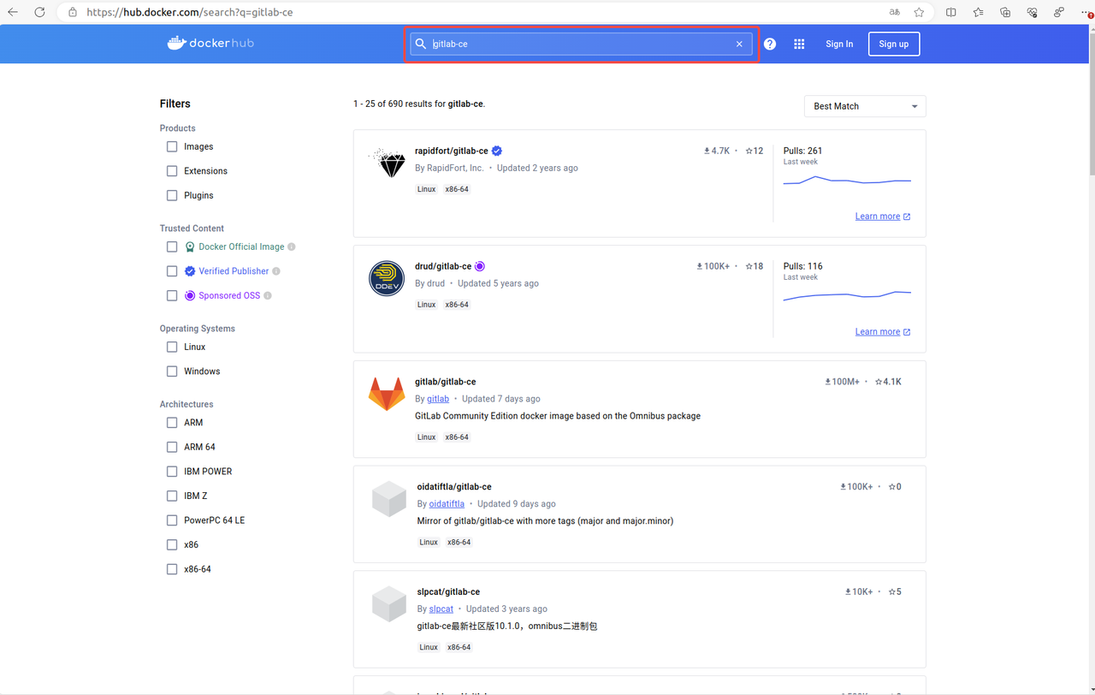Viewport: 1095px width, 695px height.
Task: Click the oidatiftla publisher link
Action: pyautogui.click(x=447, y=504)
